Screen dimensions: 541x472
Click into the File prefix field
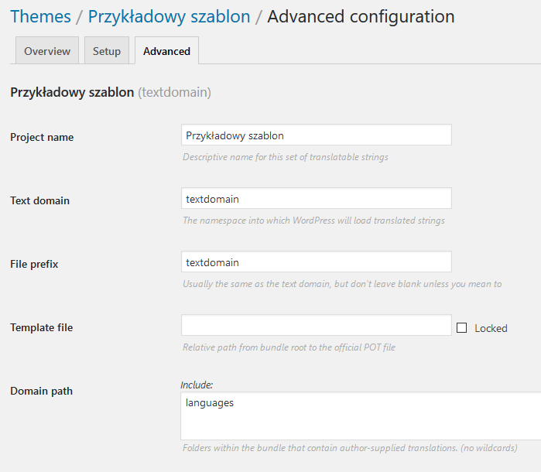[316, 262]
